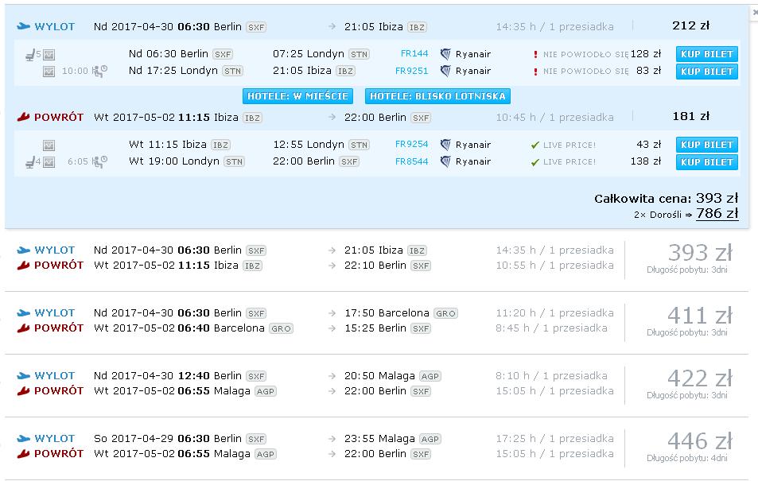Image resolution: width=758 pixels, height=481 pixels.
Task: Buy ticket for flight FR8544 at 138 zł
Action: [x=707, y=162]
